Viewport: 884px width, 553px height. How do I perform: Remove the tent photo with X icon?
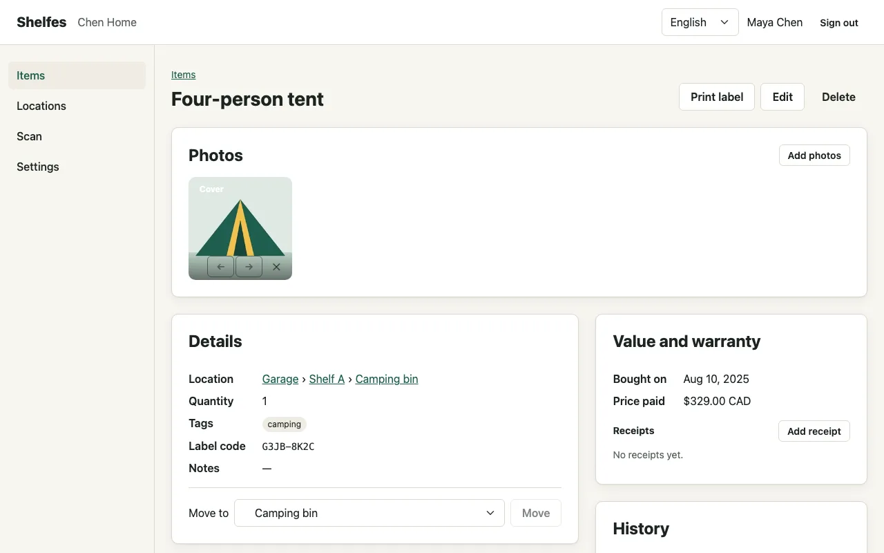(x=276, y=267)
